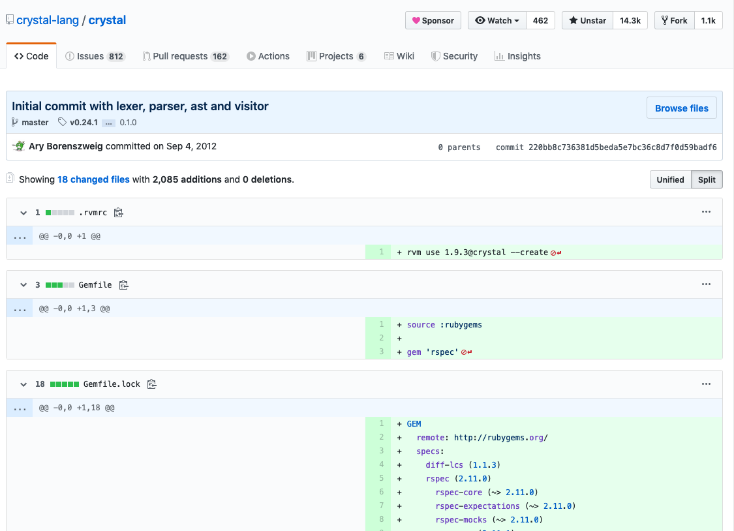Viewport: 734px width, 531px height.
Task: Open the Gemfile.lock file link
Action: (x=112, y=384)
